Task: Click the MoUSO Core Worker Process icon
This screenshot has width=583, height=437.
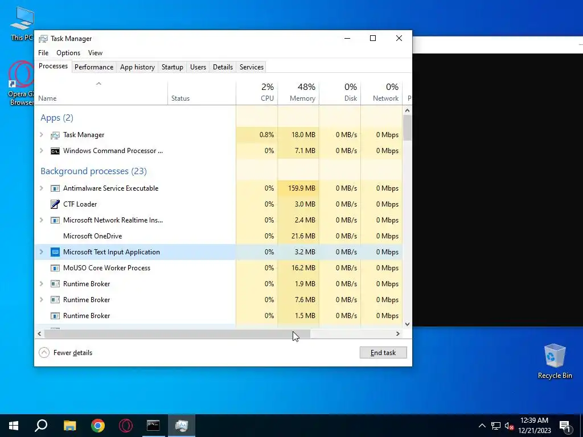Action: 55,268
